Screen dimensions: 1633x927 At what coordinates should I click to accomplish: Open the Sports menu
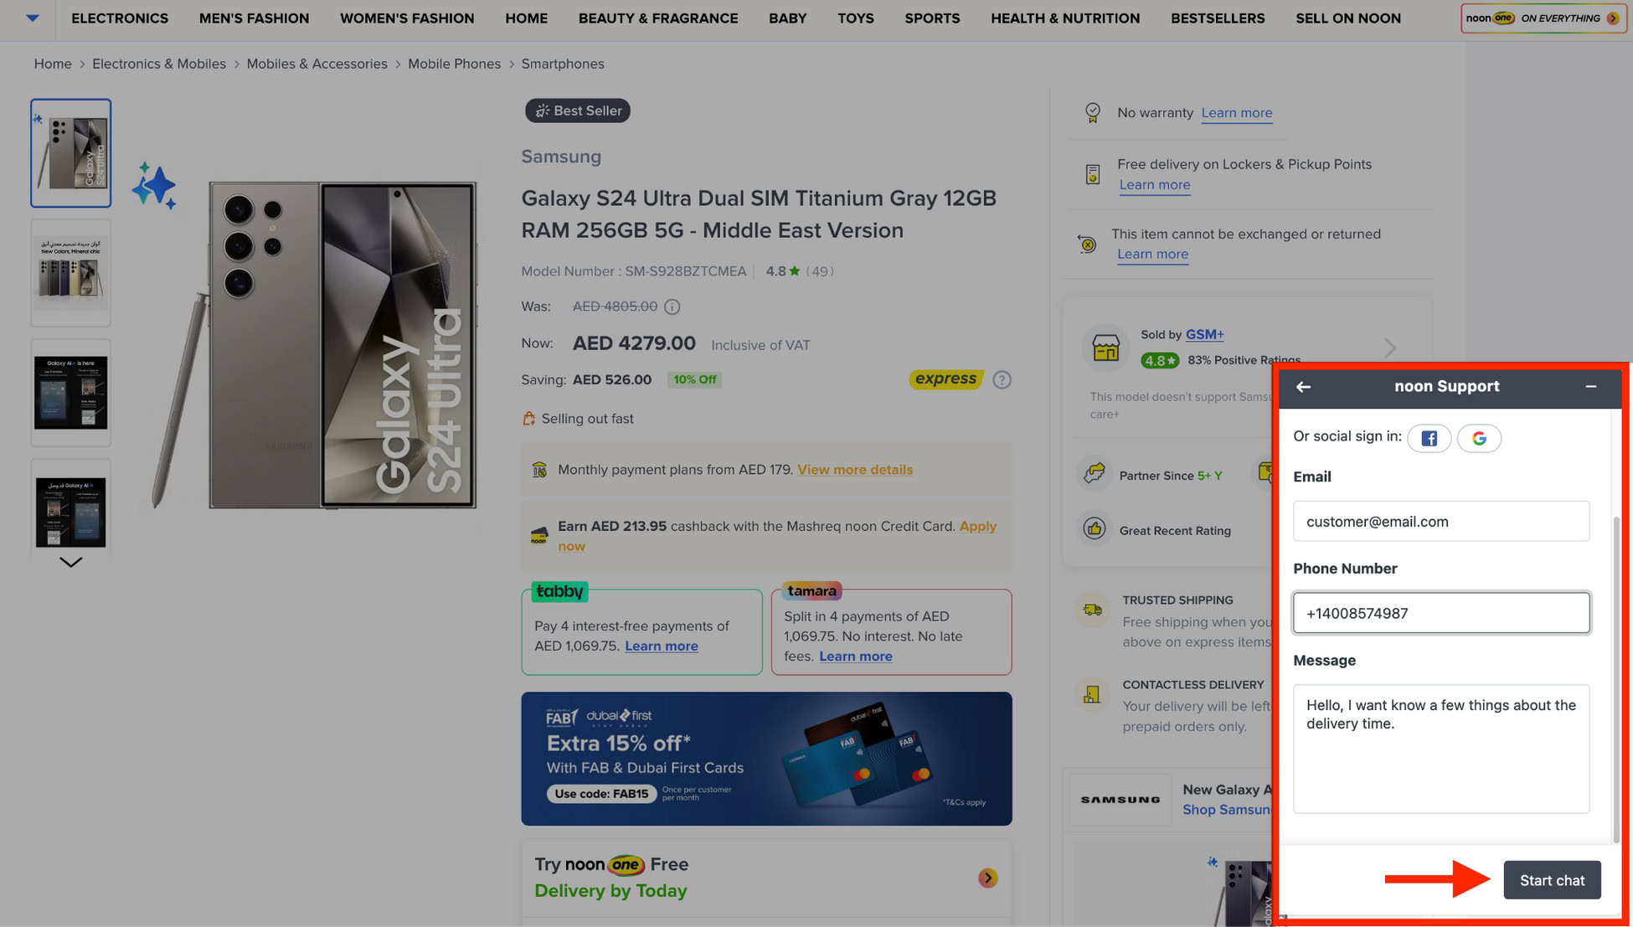932,18
